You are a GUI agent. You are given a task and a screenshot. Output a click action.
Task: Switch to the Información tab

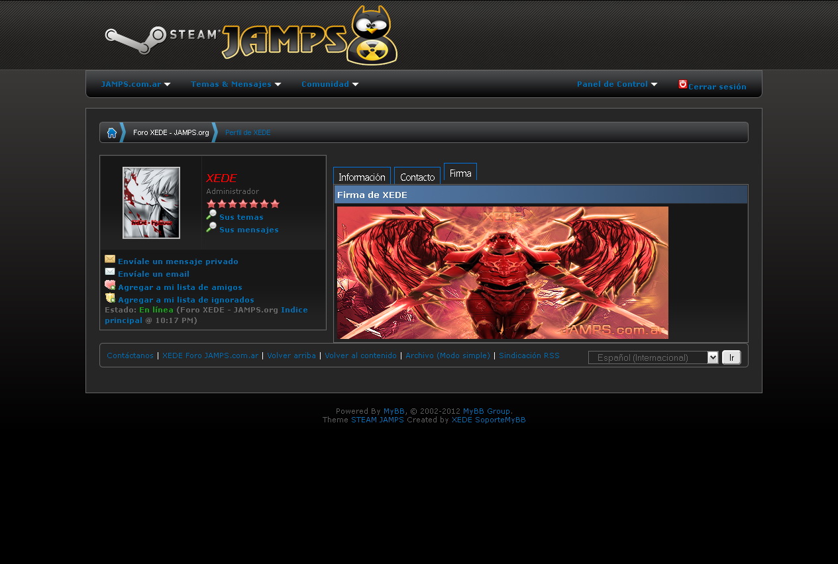click(362, 177)
